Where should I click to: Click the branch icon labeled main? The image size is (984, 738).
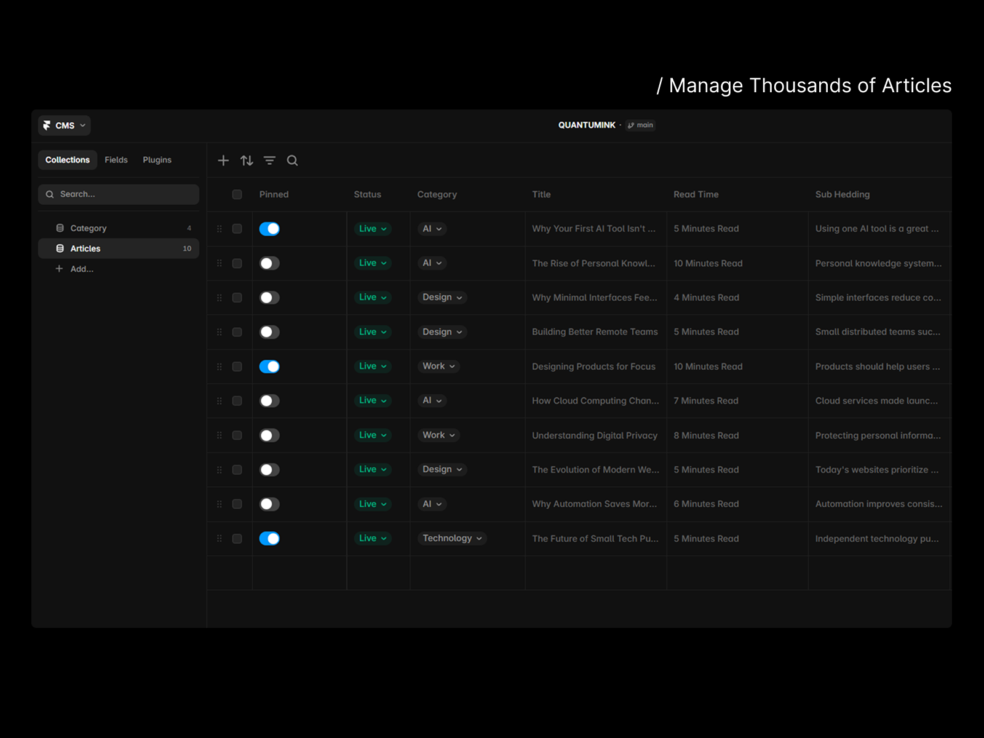click(631, 125)
